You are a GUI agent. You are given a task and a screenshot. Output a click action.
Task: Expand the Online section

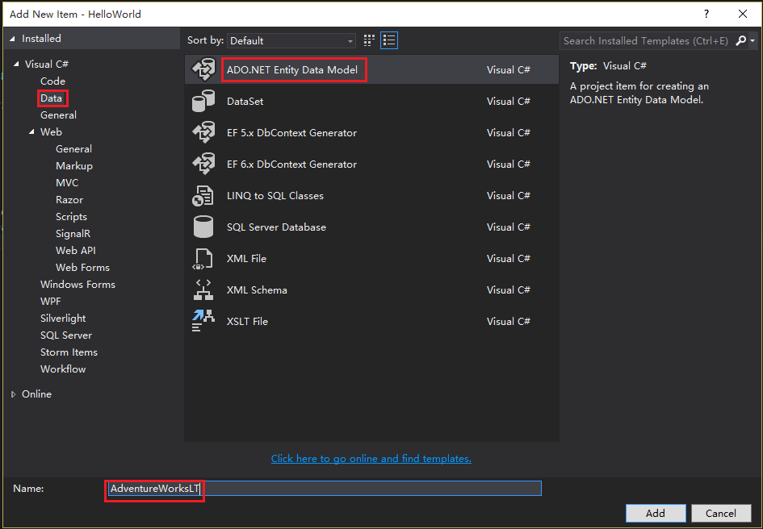point(14,394)
